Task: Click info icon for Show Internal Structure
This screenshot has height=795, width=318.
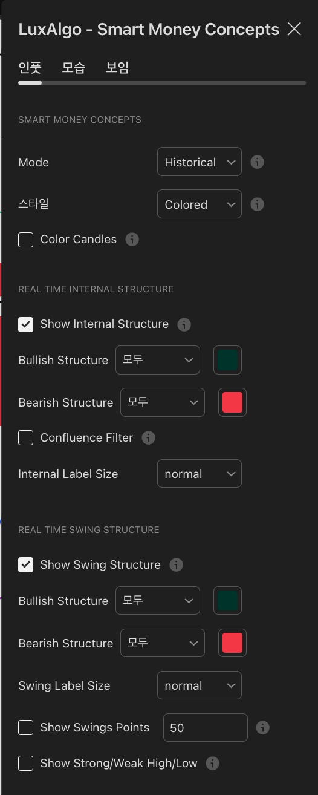Action: (184, 324)
